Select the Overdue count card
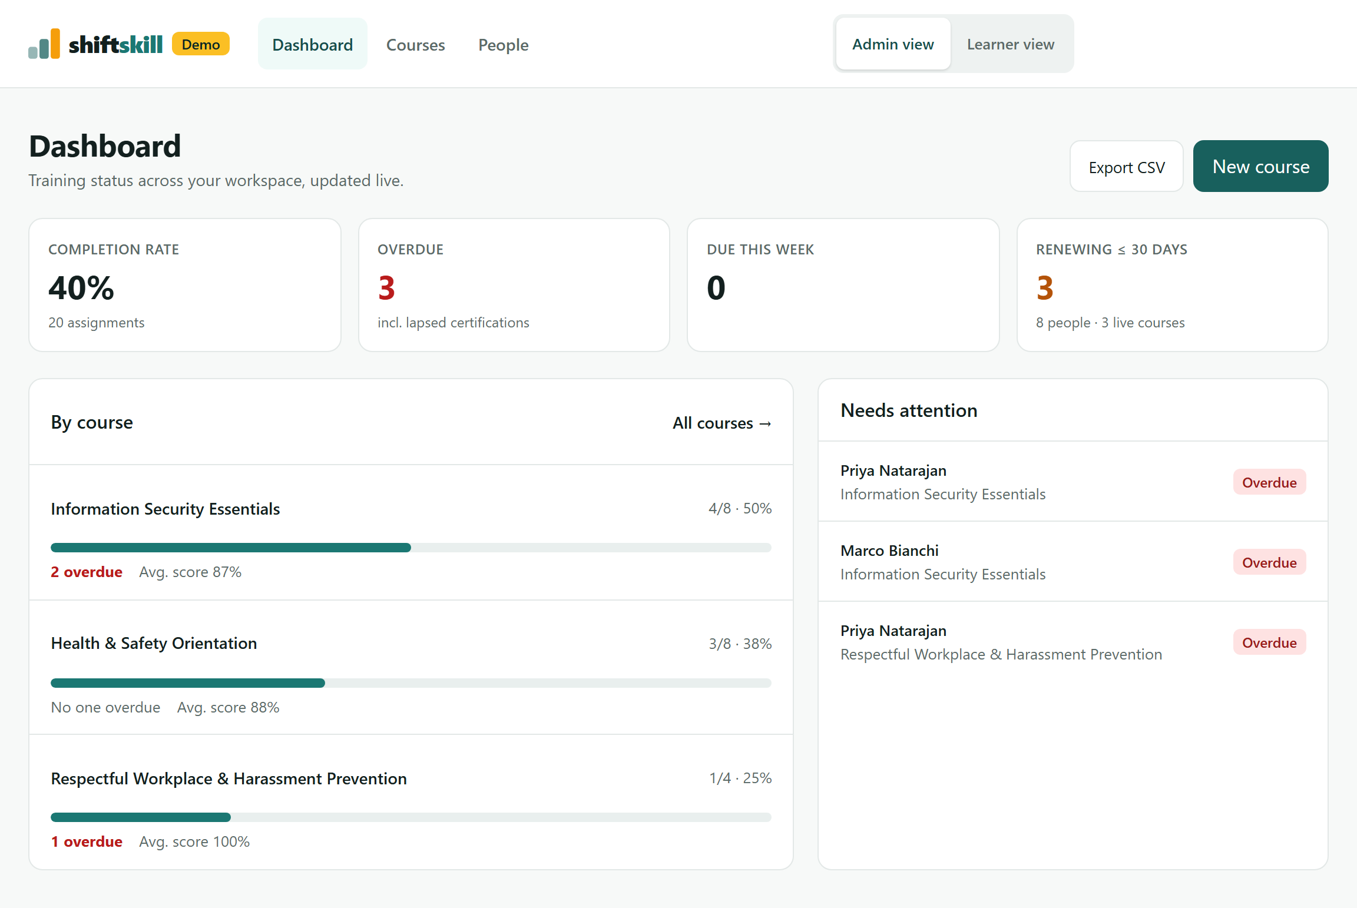 [x=514, y=285]
